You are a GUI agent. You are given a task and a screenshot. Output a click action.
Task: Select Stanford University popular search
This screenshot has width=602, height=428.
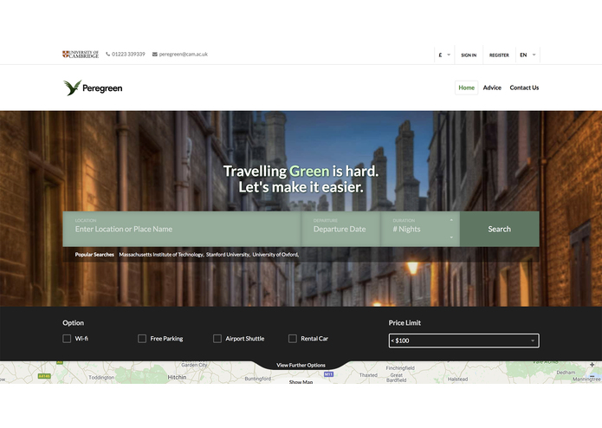pyautogui.click(x=228, y=255)
